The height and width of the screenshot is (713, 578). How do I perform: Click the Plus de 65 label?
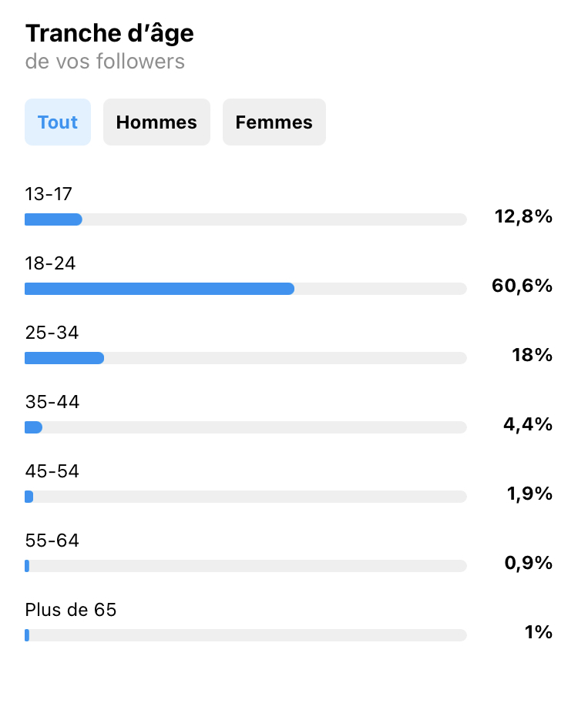click(71, 610)
